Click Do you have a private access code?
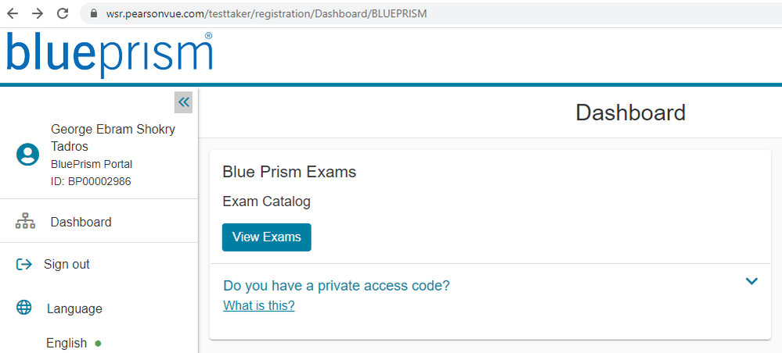Image resolution: width=782 pixels, height=353 pixels. coord(337,285)
